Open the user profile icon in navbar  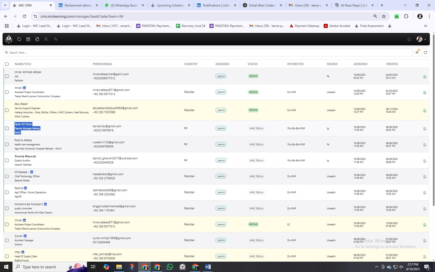46,39
